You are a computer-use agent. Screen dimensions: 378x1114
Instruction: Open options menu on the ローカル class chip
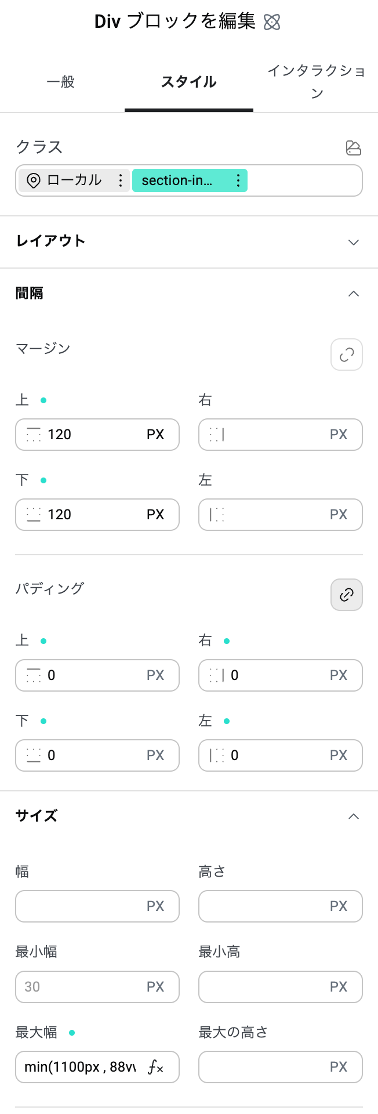tap(120, 180)
